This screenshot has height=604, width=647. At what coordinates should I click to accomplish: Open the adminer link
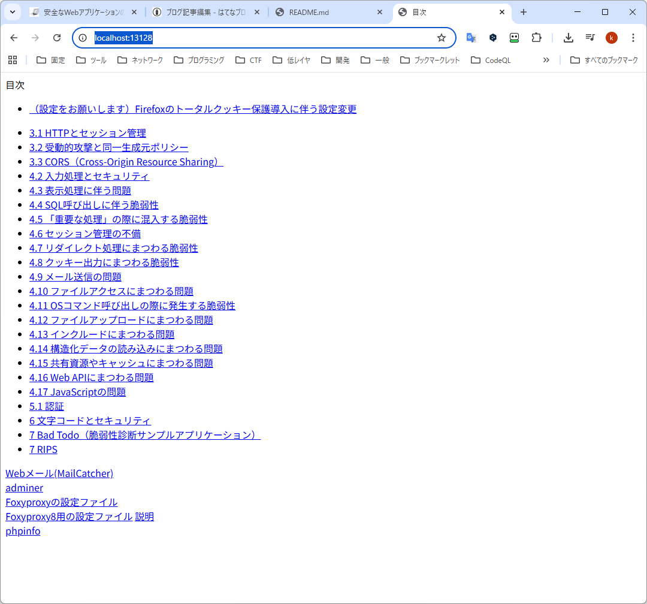(25, 488)
